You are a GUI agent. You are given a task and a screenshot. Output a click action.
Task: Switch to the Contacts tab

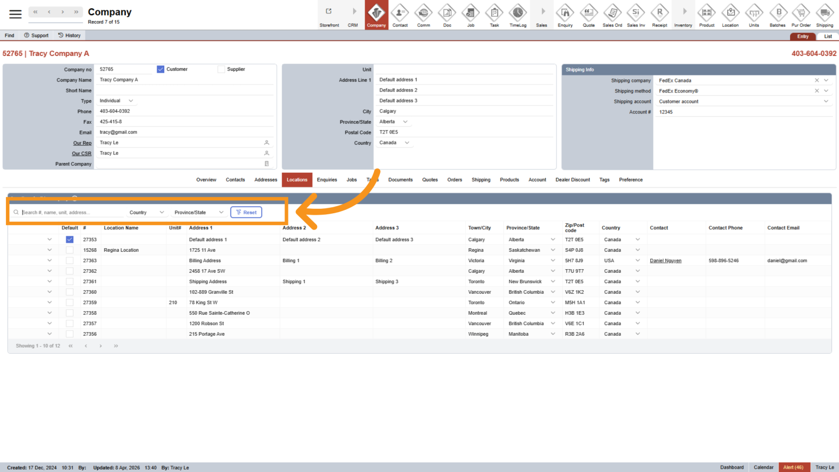coord(235,180)
